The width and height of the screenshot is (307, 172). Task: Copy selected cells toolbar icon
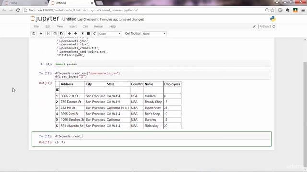tap(55, 34)
